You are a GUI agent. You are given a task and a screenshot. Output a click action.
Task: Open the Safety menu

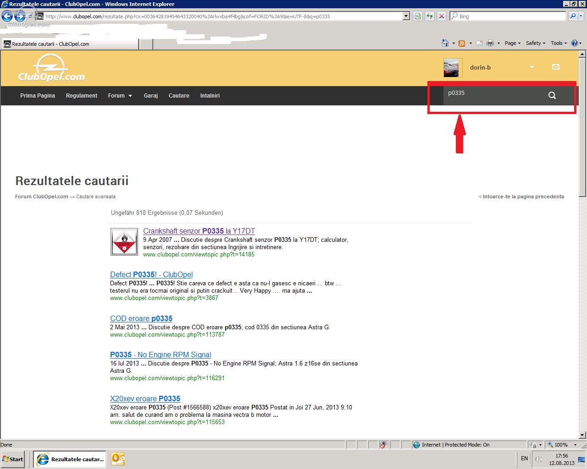(x=536, y=43)
